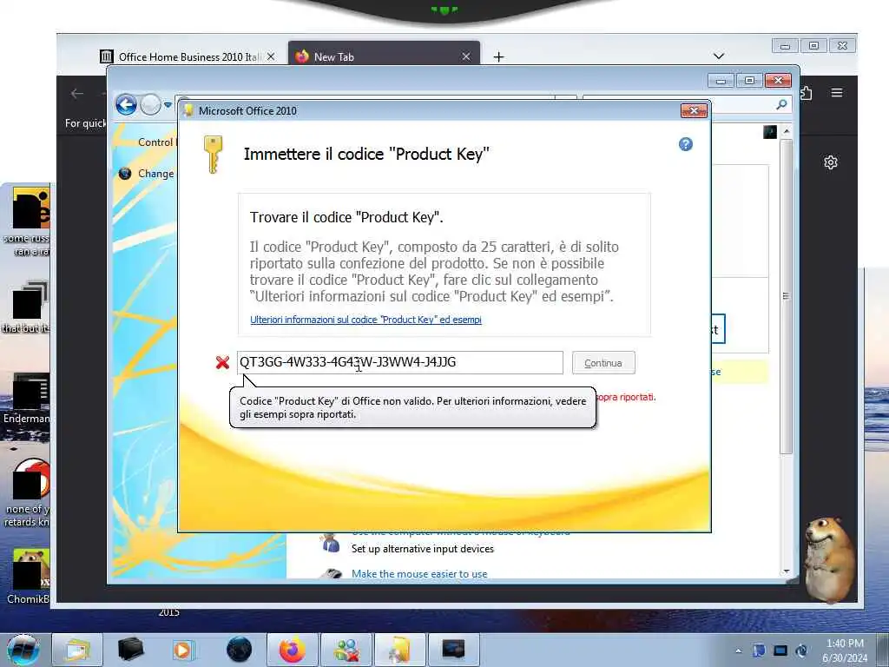Image resolution: width=889 pixels, height=667 pixels.
Task: Click the Control Panel scrollbar down arrow
Action: 787,571
